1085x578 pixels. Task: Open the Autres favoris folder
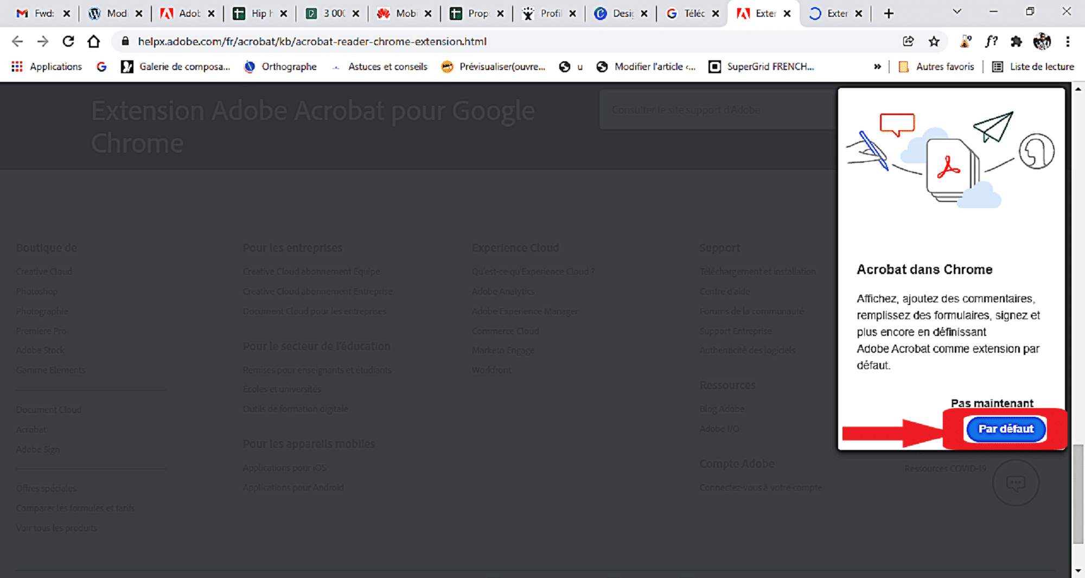point(936,66)
